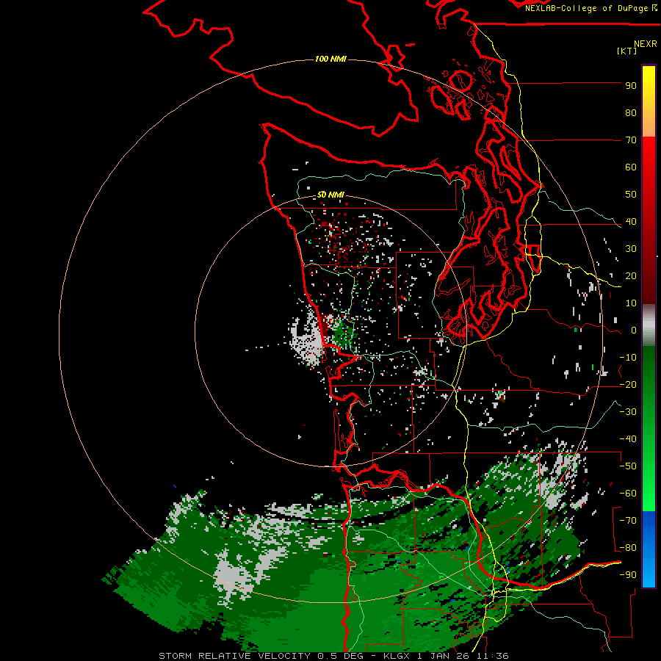This screenshot has height=661, width=661.
Task: Click the 50 NMI range ring label
Action: (330, 195)
